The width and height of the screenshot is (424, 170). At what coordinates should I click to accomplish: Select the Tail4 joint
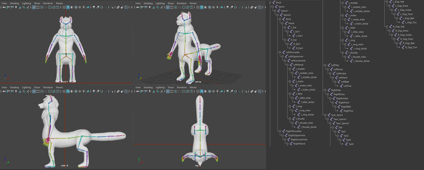pos(351,144)
